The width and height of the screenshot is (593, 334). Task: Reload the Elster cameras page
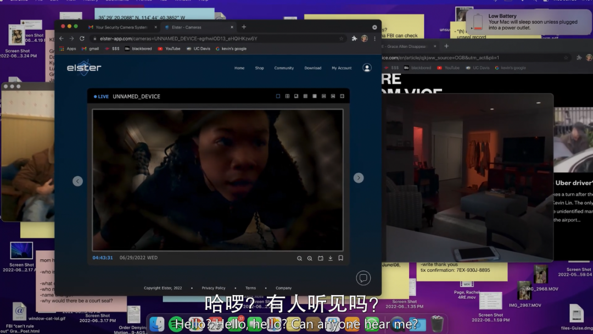(82, 38)
